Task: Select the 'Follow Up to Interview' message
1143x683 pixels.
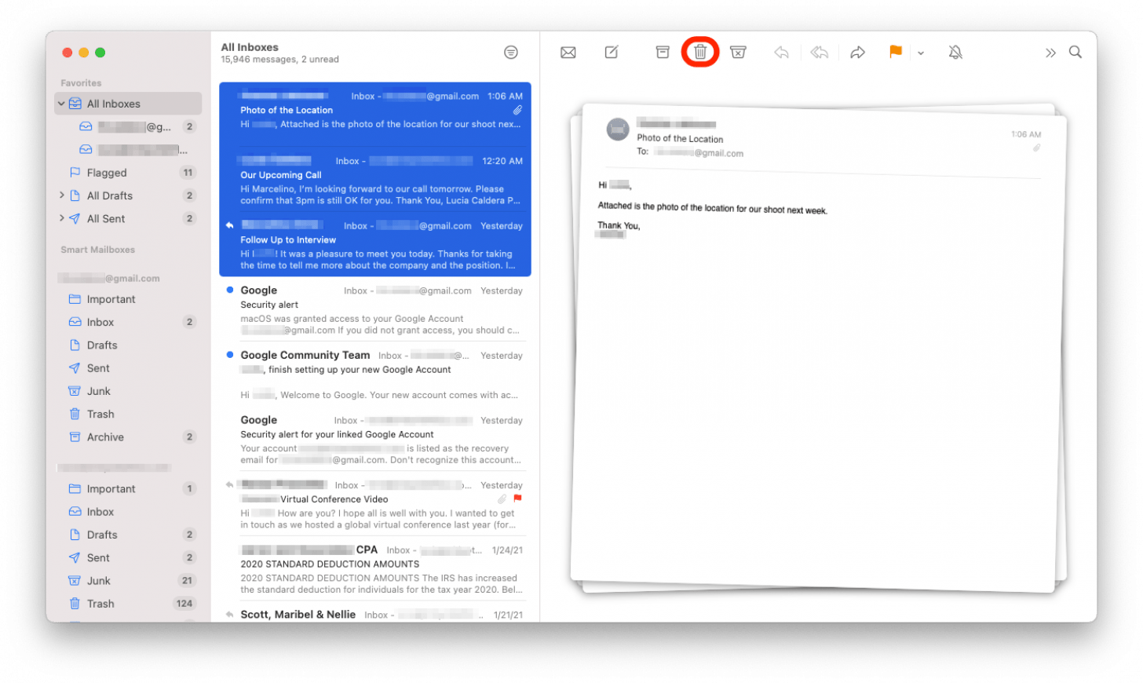Action: click(x=375, y=244)
